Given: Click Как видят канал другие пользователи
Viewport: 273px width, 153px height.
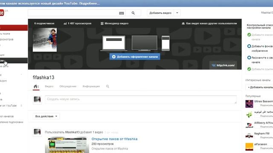Looking at the screenshot, I should pyautogui.click(x=209, y=23).
